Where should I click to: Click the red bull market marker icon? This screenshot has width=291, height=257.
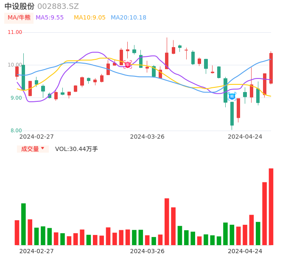[127, 64]
